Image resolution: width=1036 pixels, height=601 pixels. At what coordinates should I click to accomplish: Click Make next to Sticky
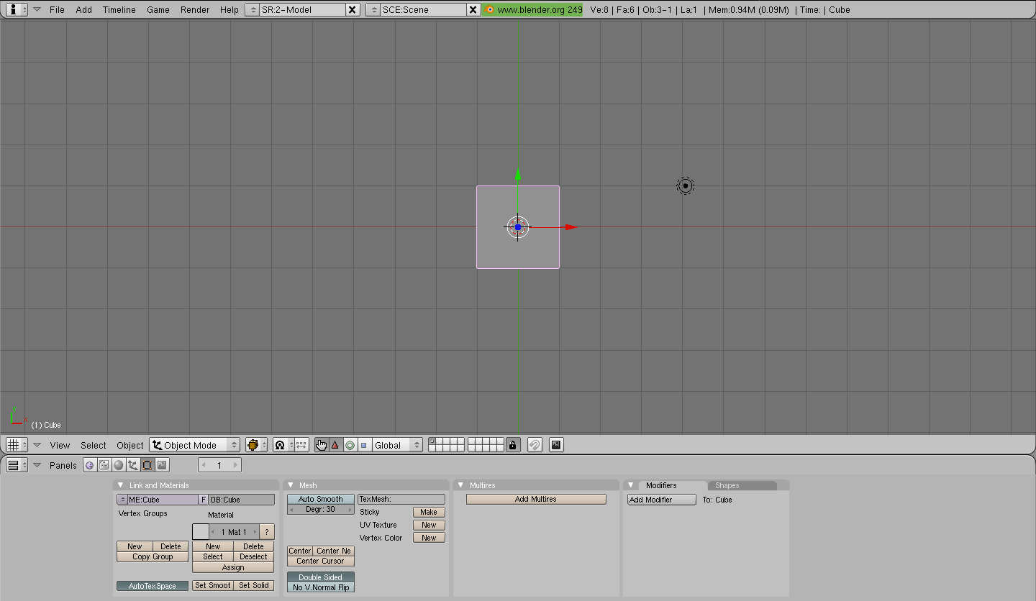pos(429,512)
